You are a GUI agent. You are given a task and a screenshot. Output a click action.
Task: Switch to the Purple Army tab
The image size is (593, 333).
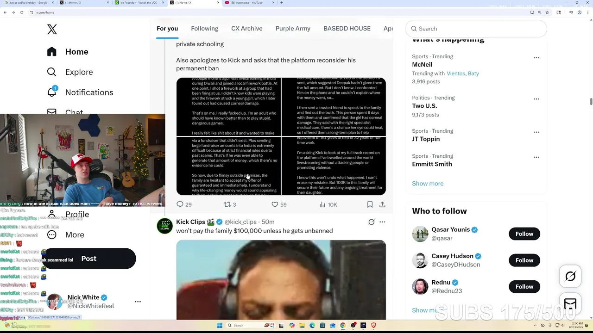[293, 29]
